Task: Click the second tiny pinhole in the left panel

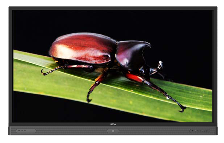Action: coord(34,131)
